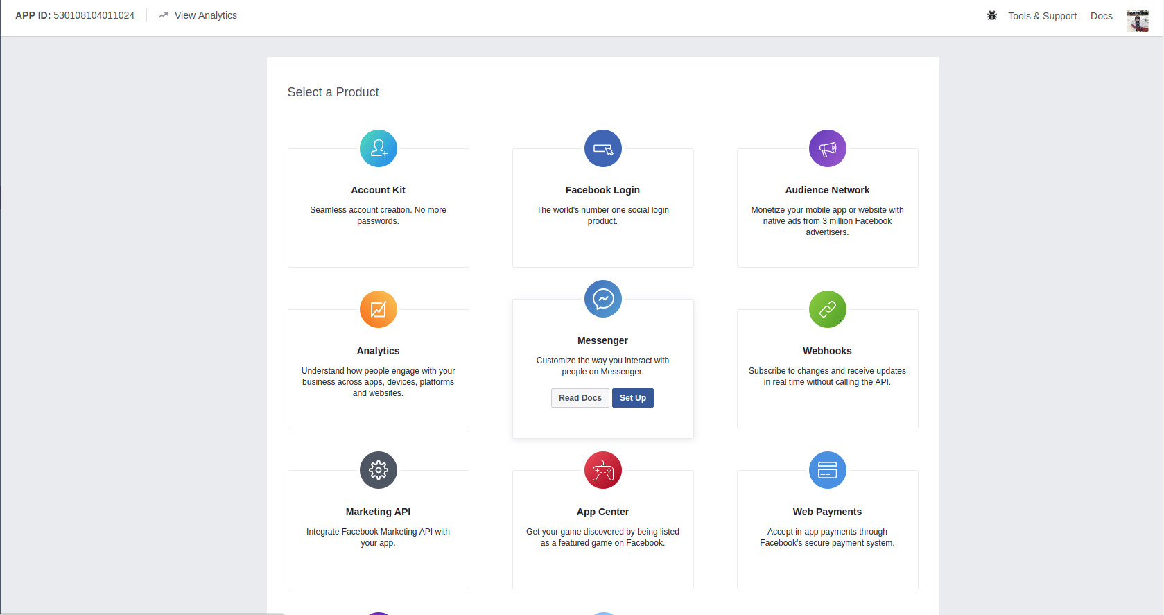Screen dimensions: 1164x615
Task: Click the App Center gamepad icon
Action: click(x=603, y=470)
